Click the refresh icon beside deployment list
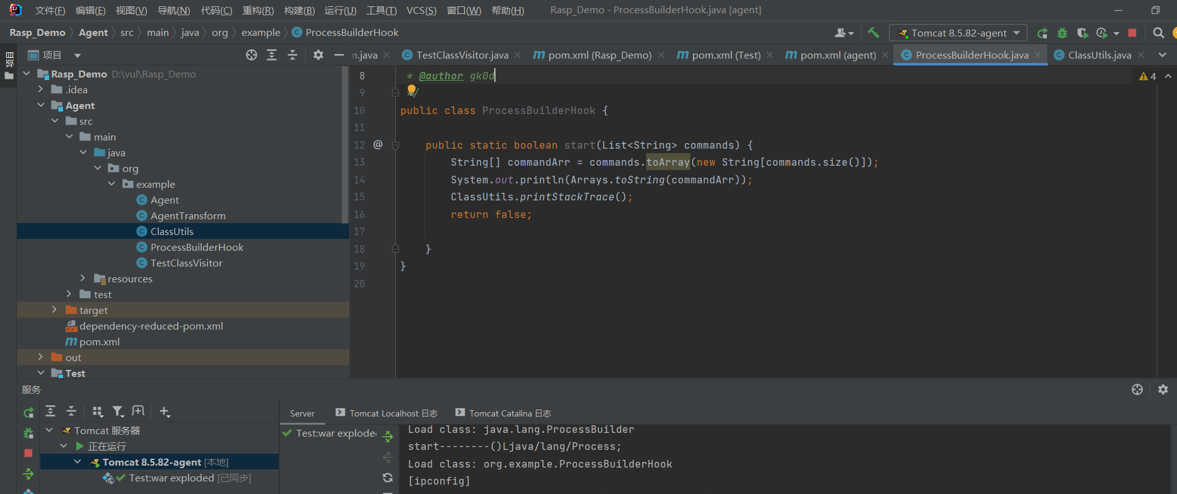Screen dimensions: 1177x494 [388, 478]
